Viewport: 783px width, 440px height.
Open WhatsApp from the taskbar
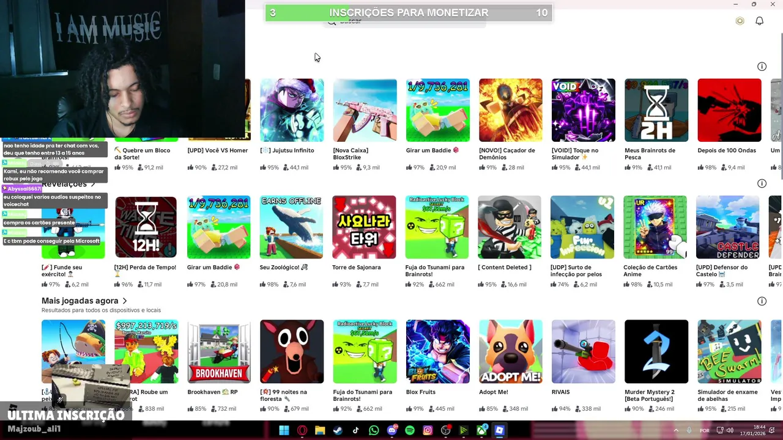(x=374, y=431)
